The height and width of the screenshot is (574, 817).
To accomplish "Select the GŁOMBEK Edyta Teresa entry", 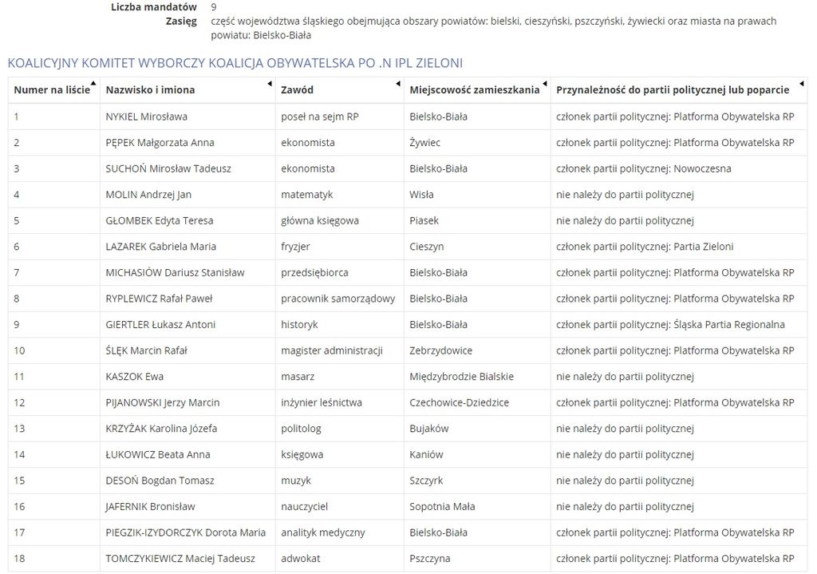I will tap(160, 220).
